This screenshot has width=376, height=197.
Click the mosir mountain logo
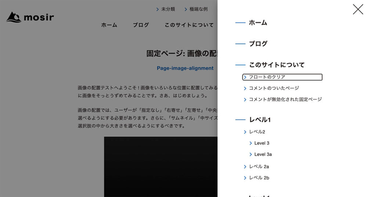pyautogui.click(x=30, y=17)
